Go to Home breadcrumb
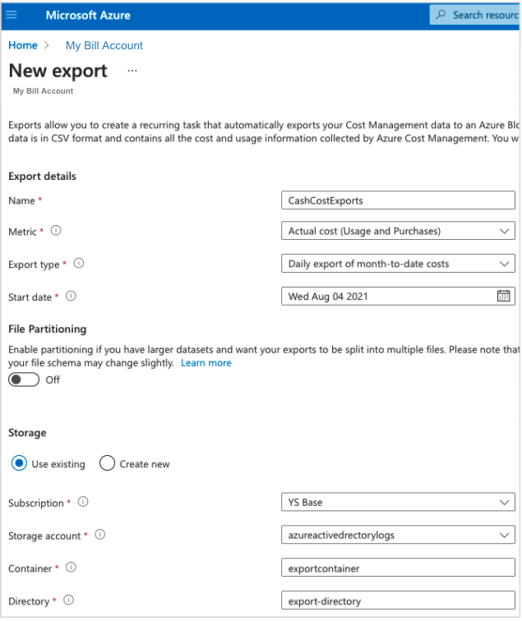The height and width of the screenshot is (621, 522). point(23,45)
